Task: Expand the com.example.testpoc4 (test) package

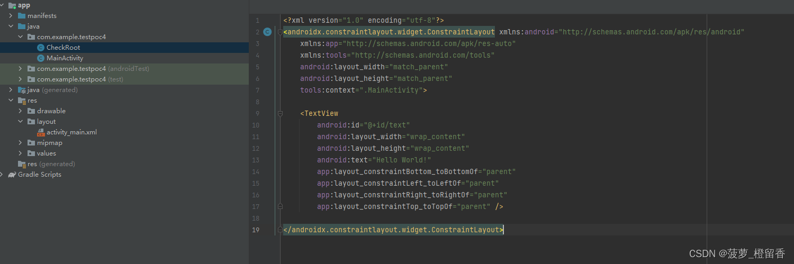Action: point(21,79)
